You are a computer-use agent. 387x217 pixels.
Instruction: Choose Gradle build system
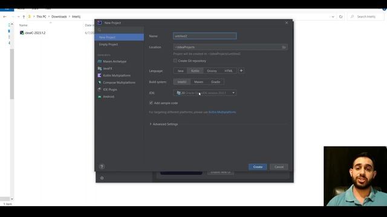(x=215, y=82)
